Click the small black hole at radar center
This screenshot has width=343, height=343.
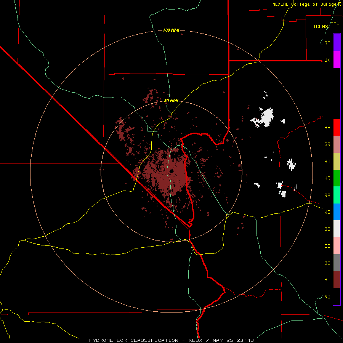click(171, 171)
